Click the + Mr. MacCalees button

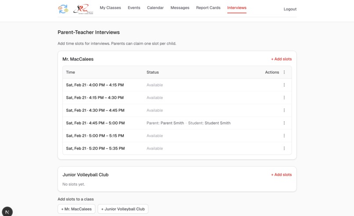76,209
